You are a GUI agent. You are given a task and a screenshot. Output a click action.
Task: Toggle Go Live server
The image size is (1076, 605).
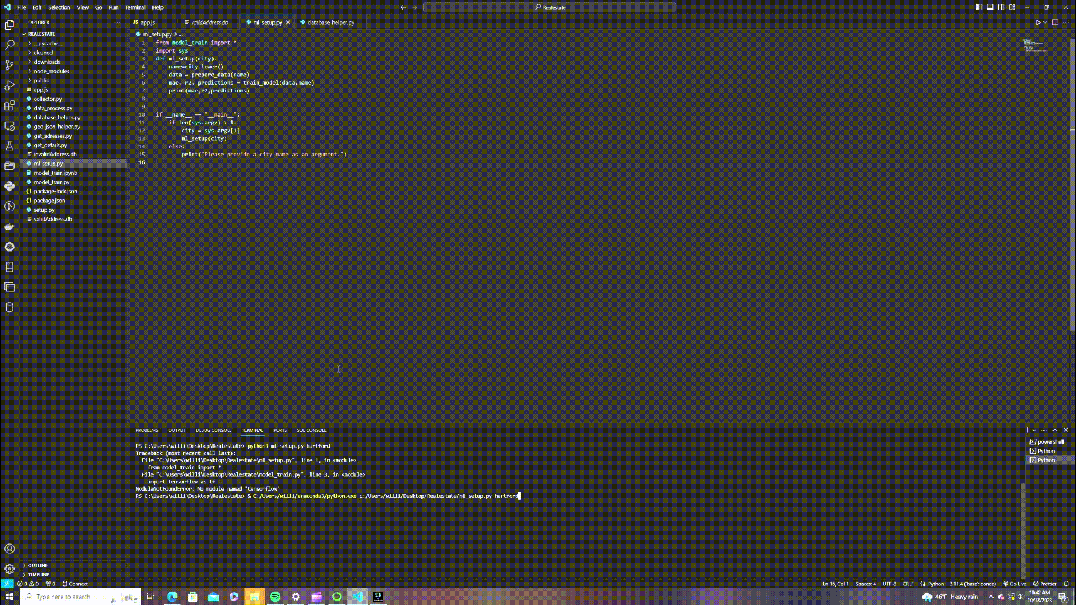[x=1015, y=584]
